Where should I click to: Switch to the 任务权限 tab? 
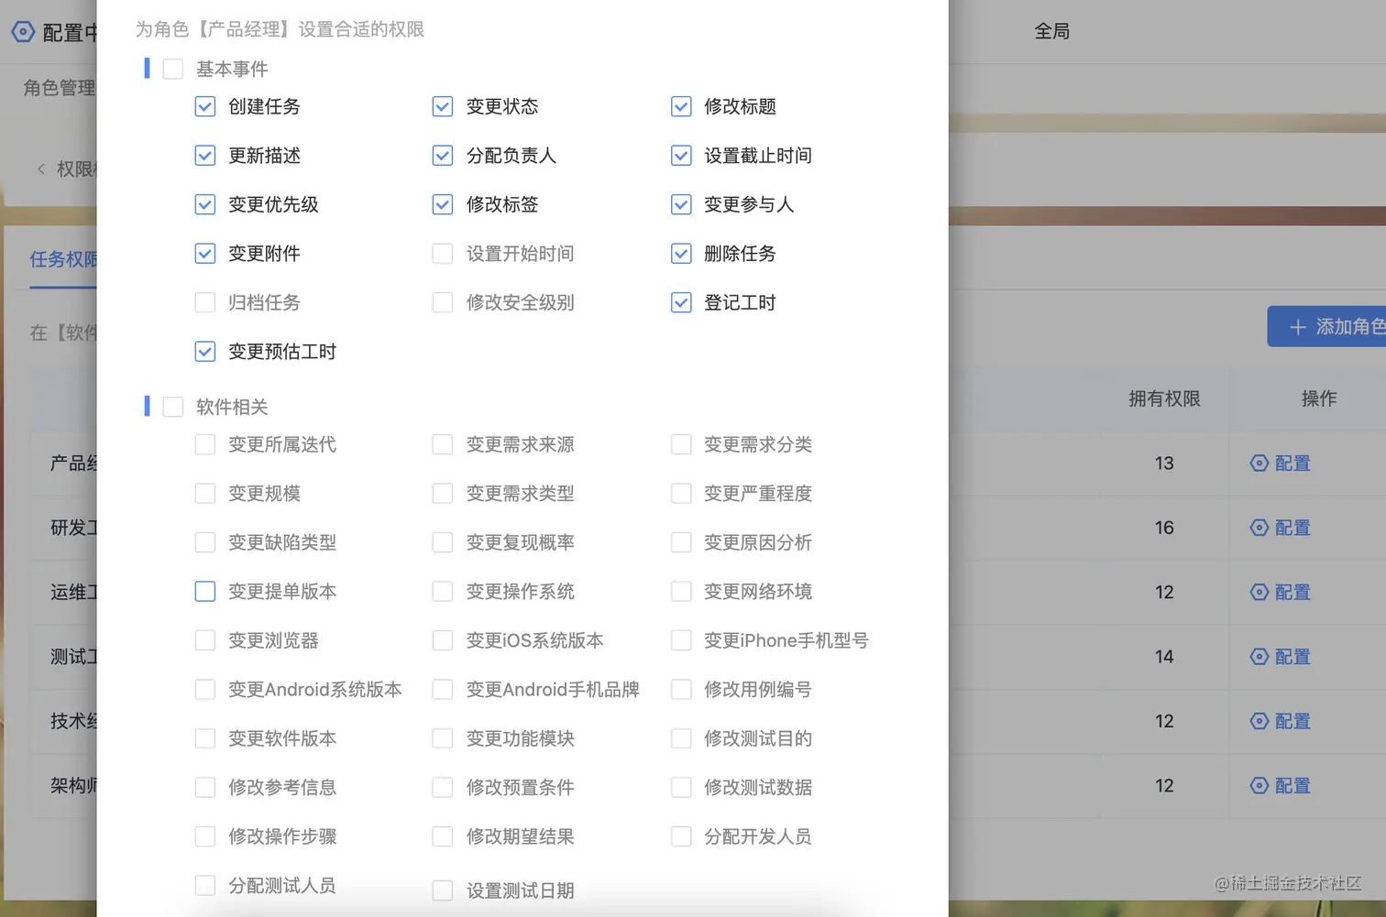(63, 259)
